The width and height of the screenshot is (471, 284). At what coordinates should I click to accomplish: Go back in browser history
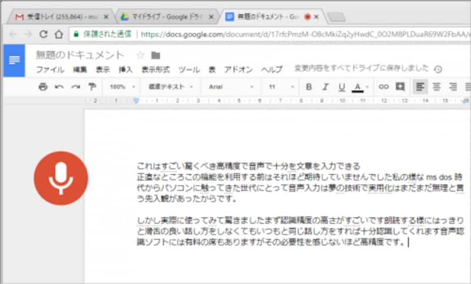point(12,34)
